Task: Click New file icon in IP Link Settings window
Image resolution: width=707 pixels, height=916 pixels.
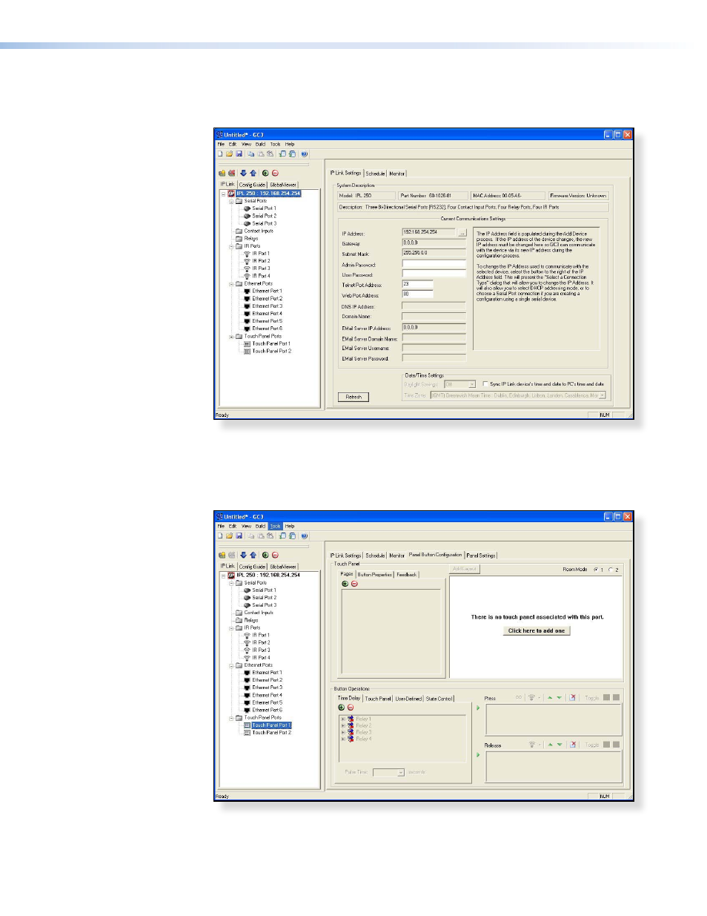Action: [x=220, y=154]
